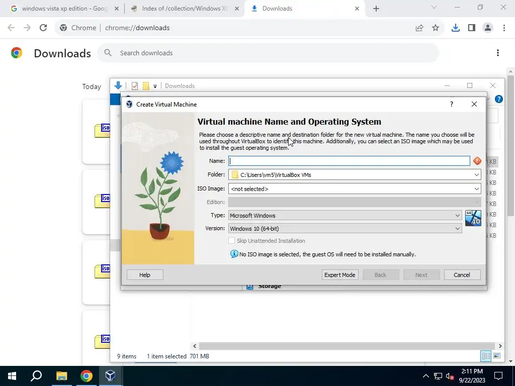The image size is (515, 386).
Task: Click Explorer scrollbar right arrow
Action: [x=500, y=346]
